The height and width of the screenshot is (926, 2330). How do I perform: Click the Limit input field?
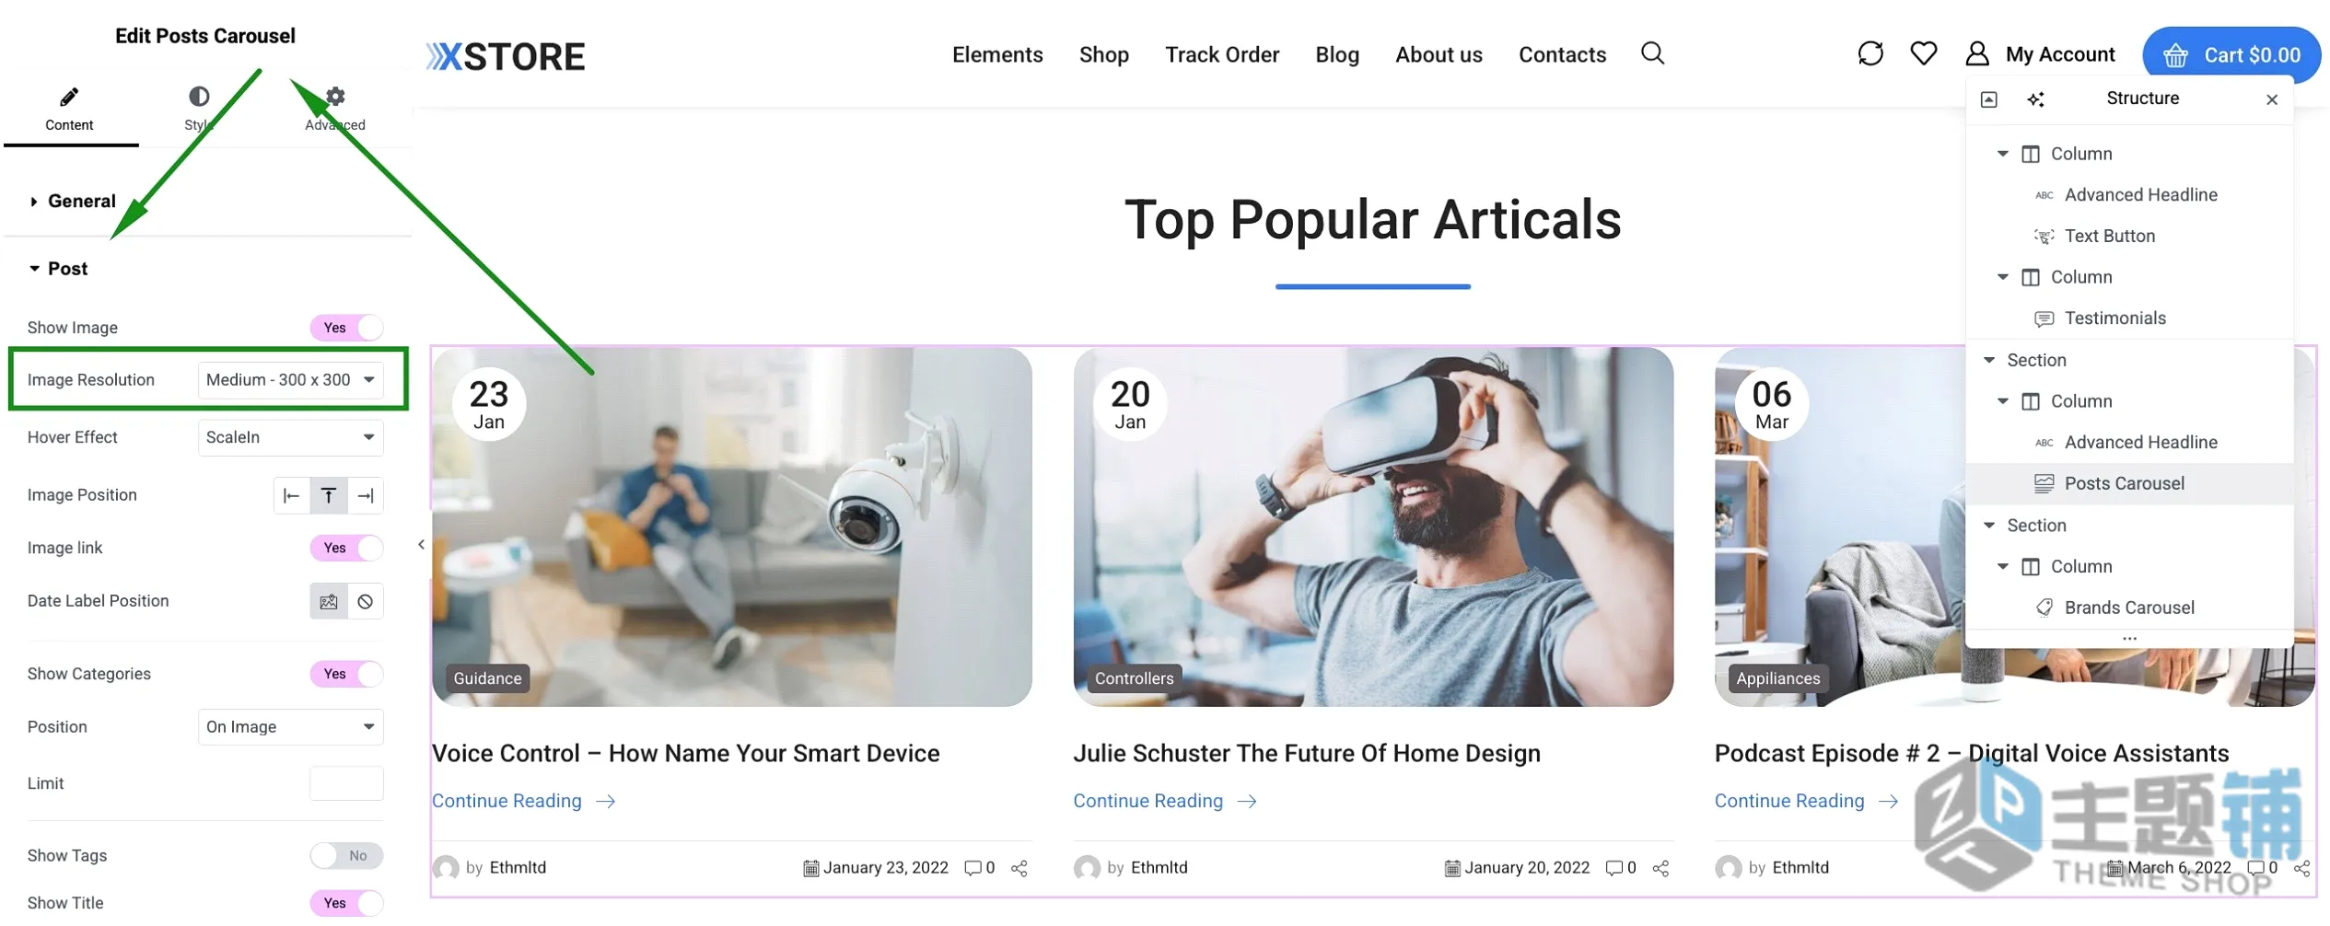point(346,784)
